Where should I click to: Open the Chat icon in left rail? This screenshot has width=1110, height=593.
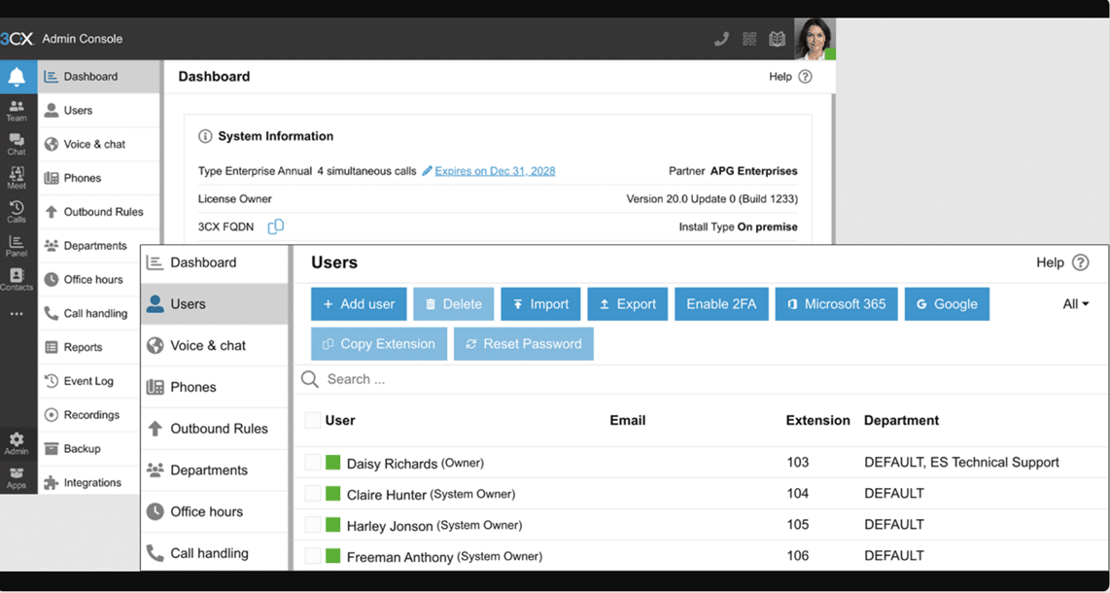click(17, 144)
